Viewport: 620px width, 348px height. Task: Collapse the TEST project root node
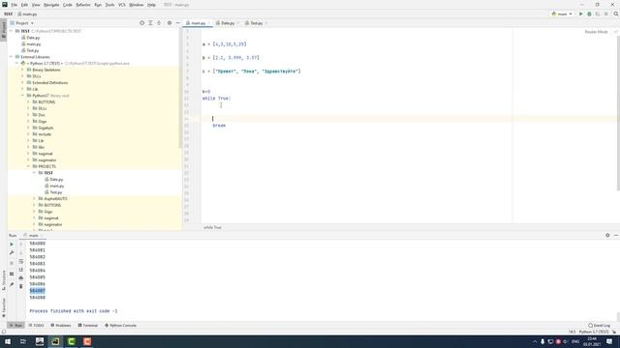(x=12, y=31)
